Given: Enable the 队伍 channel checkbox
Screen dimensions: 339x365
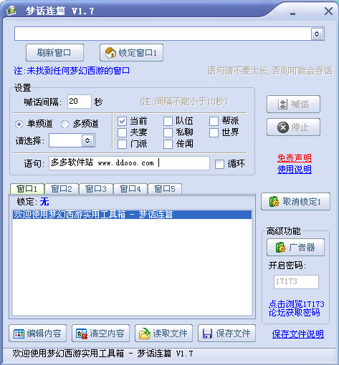Looking at the screenshot, I should (168, 121).
